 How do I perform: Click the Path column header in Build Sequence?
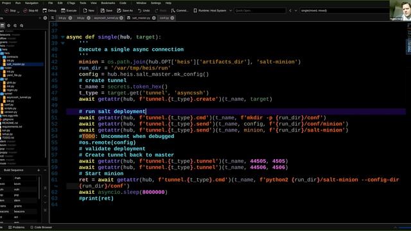point(25,178)
